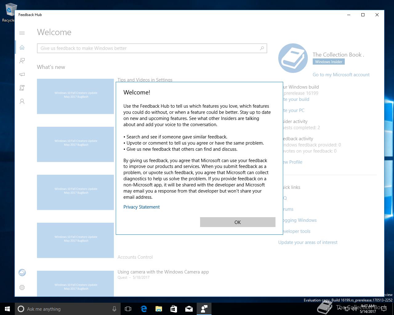The width and height of the screenshot is (394, 315).
Task: Click the BugBash thumbnail beside Accounts Control
Action: [x=75, y=240]
